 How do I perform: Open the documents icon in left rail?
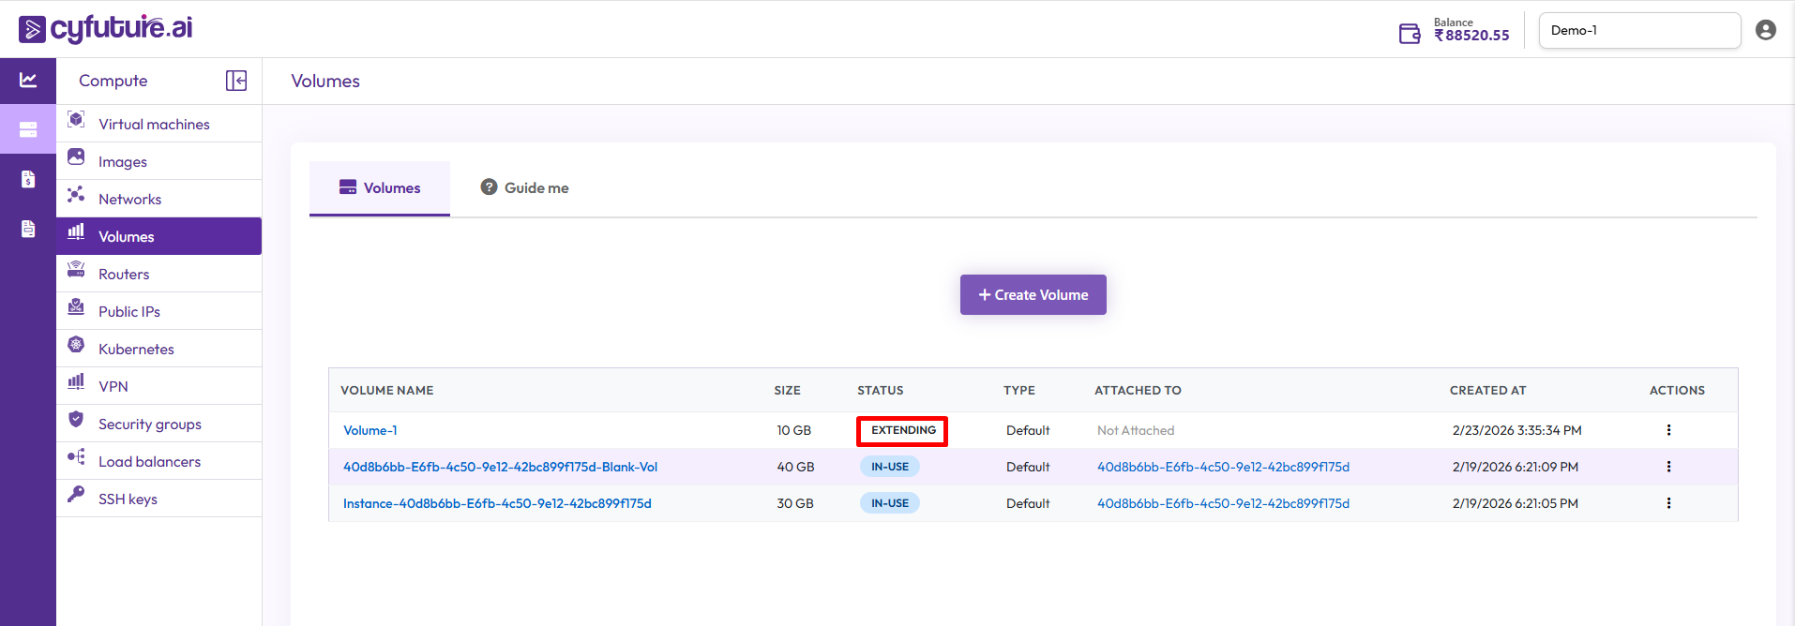[x=28, y=229]
